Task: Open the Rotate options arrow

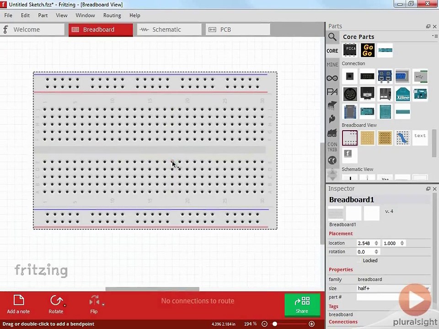Action: [x=65, y=305]
